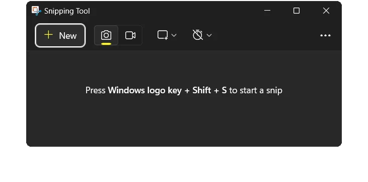The width and height of the screenshot is (368, 182).
Task: Switch to video Record mode
Action: click(x=130, y=35)
